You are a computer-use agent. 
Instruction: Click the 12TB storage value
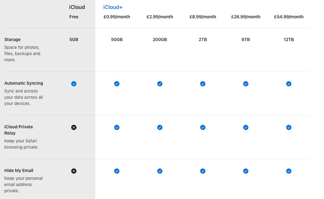289,40
